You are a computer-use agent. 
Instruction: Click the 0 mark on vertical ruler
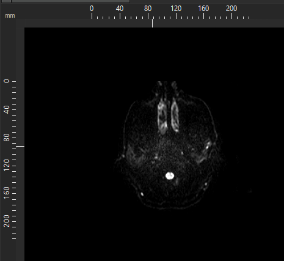click(7, 81)
